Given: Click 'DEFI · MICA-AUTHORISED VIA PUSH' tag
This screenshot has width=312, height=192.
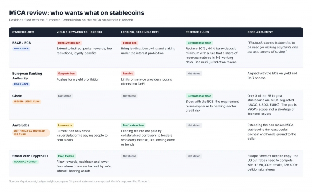Looking at the screenshot, I should [31, 132].
